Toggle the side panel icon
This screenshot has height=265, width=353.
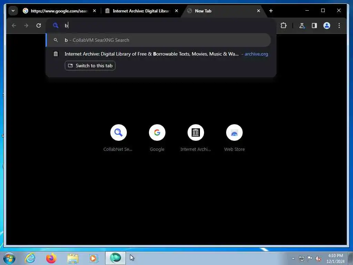coord(314,26)
